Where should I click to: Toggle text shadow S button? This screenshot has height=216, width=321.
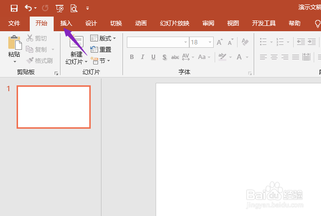pyautogui.click(x=164, y=57)
